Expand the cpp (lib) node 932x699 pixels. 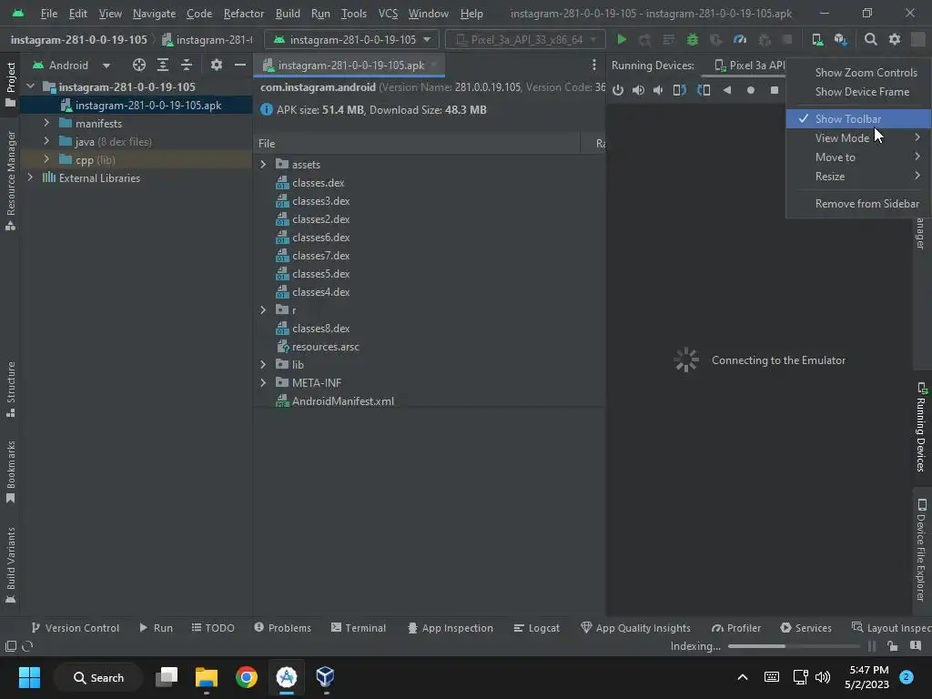46,159
